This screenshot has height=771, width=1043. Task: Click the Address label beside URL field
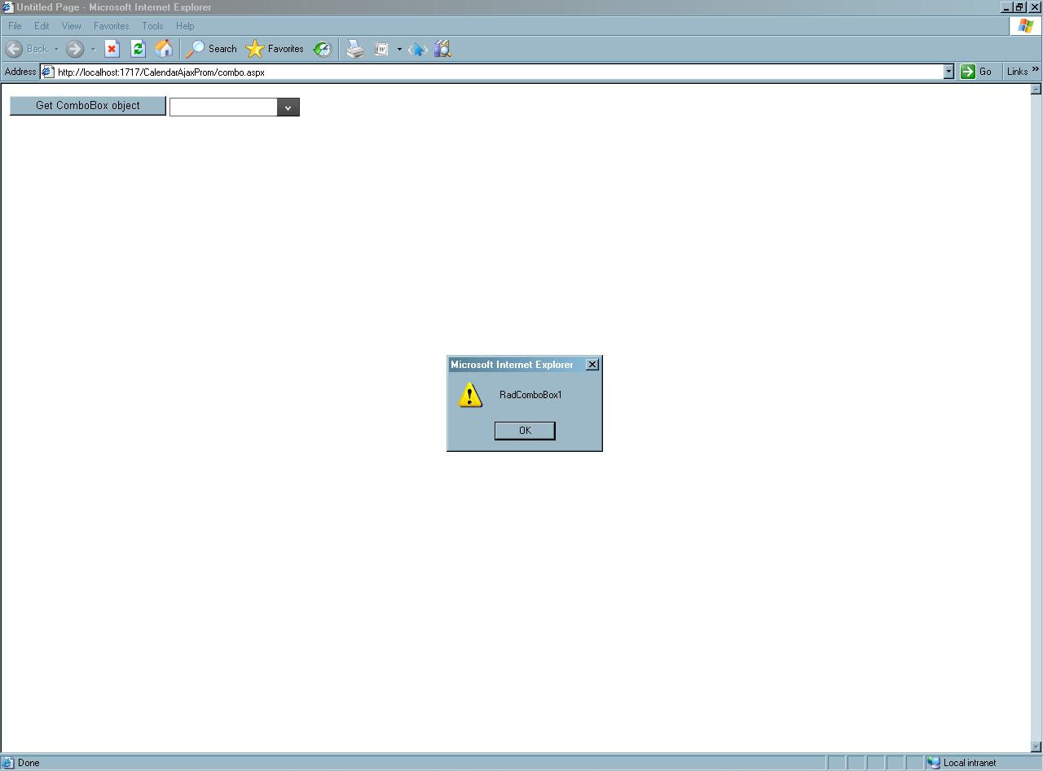coord(20,72)
